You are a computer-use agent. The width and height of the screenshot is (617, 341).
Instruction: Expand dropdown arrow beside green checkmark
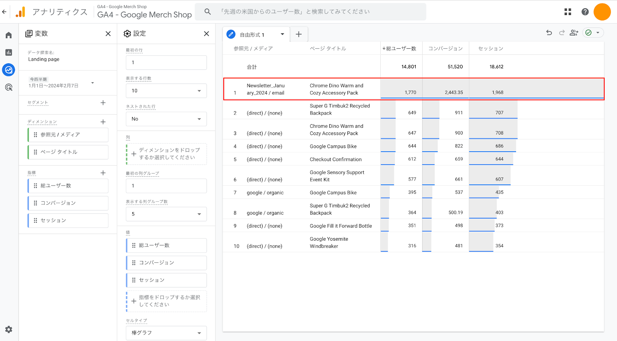tap(598, 33)
